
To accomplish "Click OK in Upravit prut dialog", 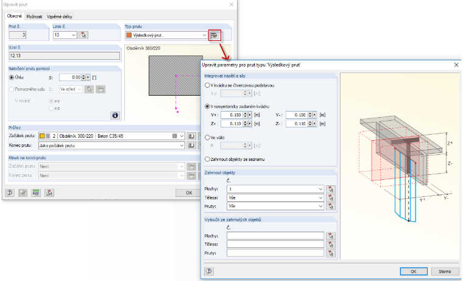I will pyautogui.click(x=189, y=193).
